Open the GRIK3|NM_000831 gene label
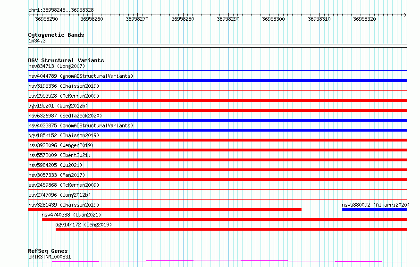 tap(50, 257)
